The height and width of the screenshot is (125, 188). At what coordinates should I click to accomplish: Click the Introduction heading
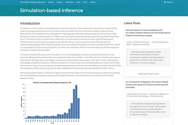point(30,23)
